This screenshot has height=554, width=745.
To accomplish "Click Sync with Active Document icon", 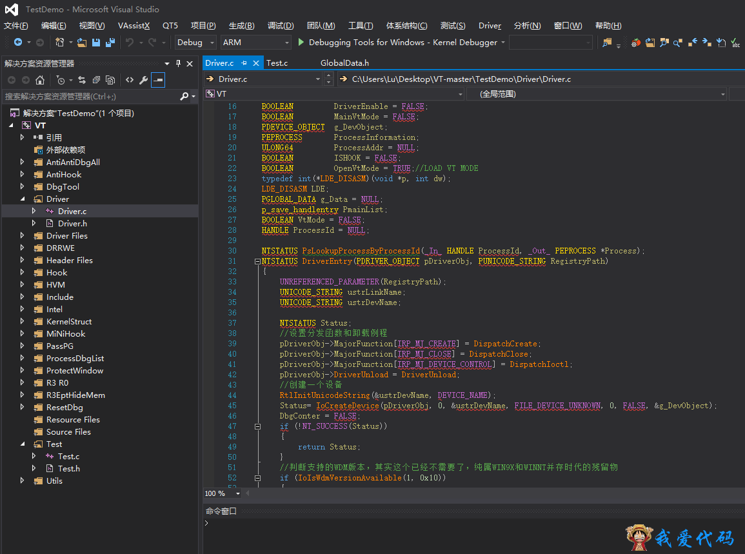I will [82, 80].
